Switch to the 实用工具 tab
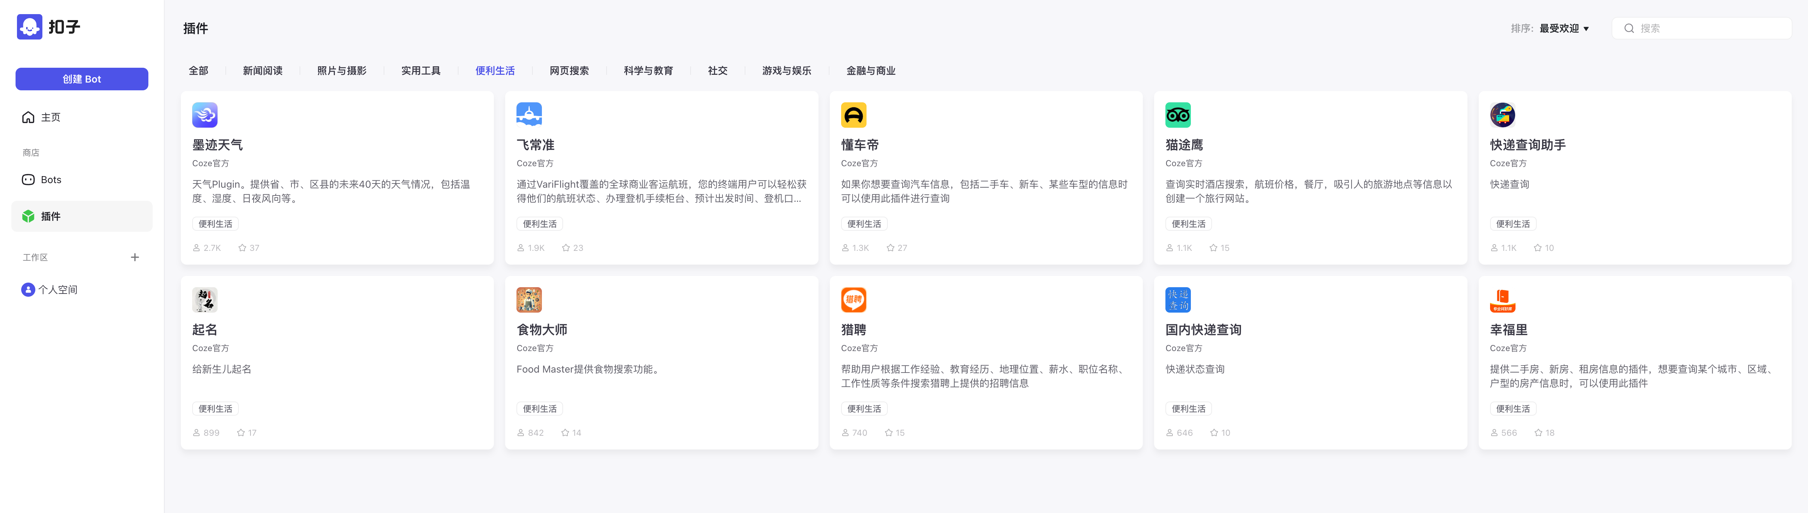Image resolution: width=1808 pixels, height=513 pixels. (421, 71)
